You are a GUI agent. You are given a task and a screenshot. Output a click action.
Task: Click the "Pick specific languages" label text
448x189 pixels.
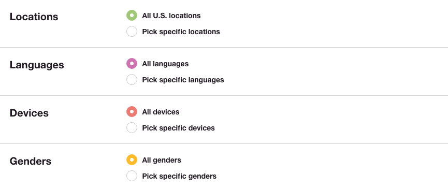pos(183,80)
